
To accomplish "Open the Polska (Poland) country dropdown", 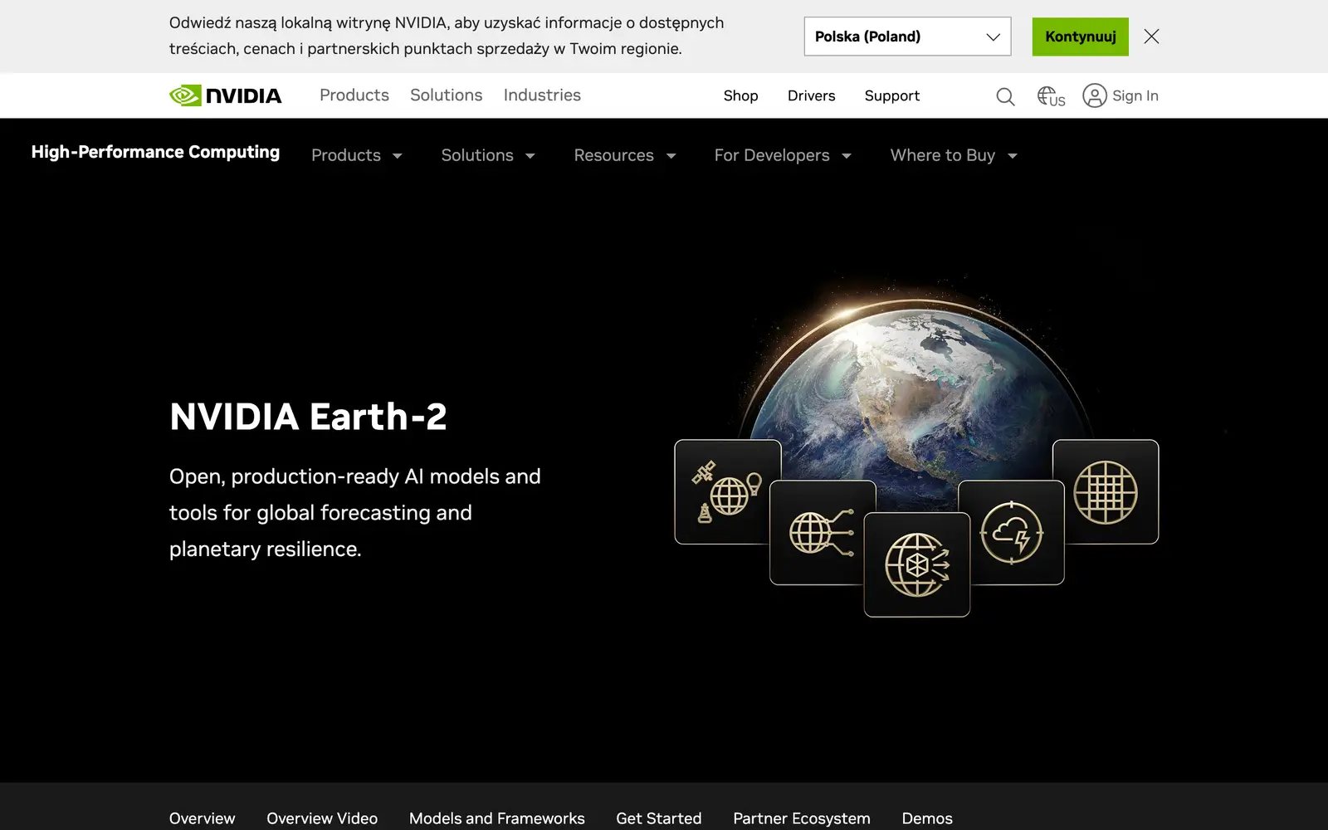I will coord(907,37).
